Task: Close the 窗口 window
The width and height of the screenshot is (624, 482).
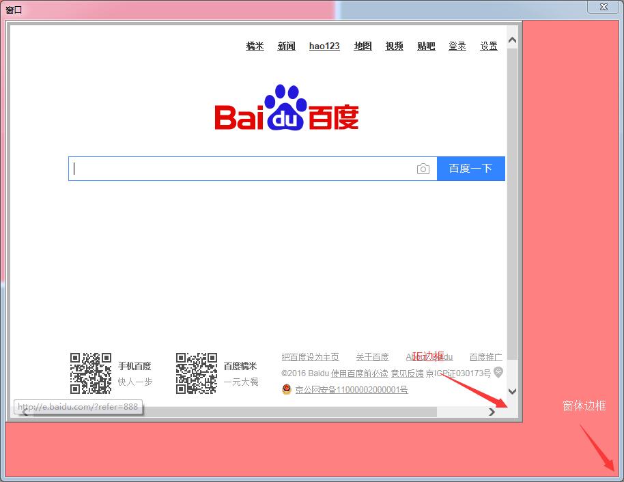Action: pyautogui.click(x=604, y=7)
